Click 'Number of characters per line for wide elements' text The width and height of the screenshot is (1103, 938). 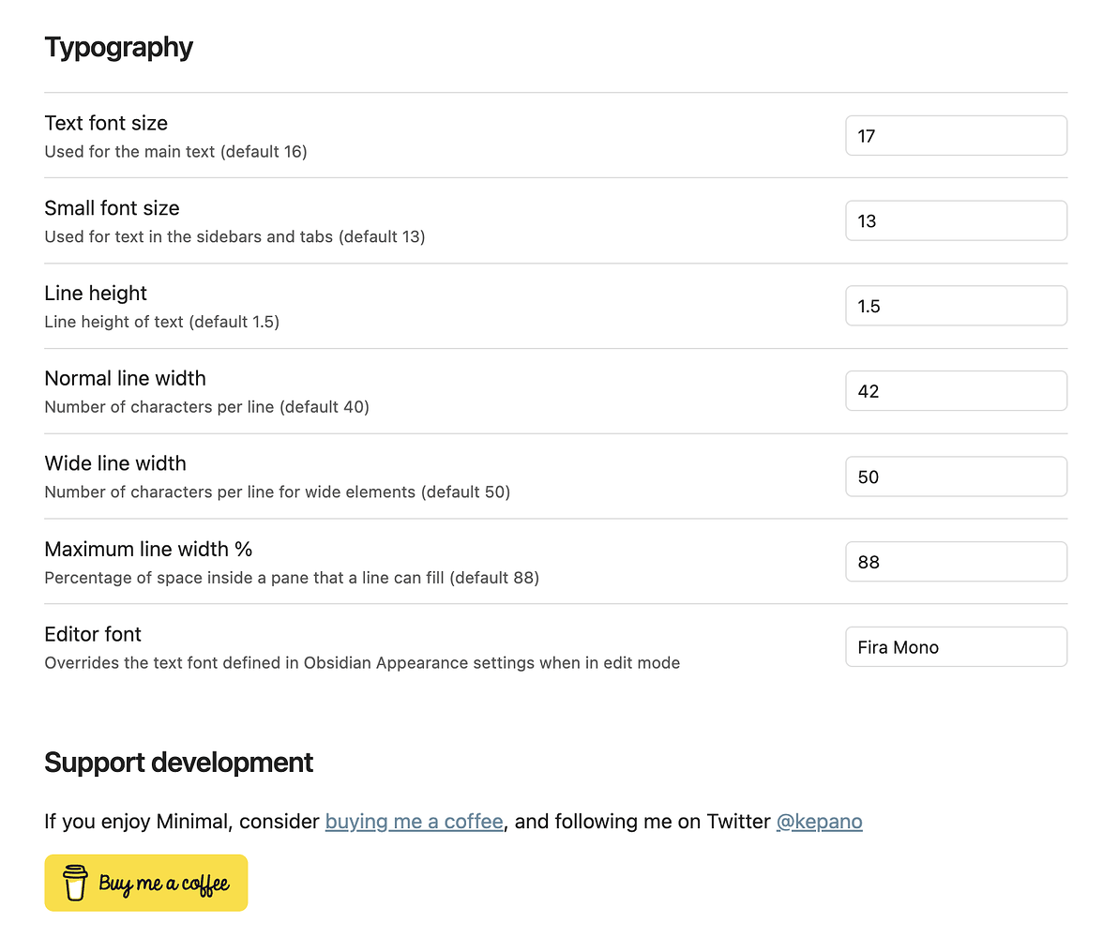(x=278, y=492)
